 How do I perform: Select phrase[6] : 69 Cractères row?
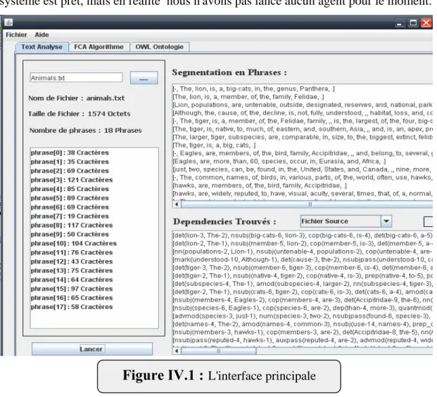coord(95,207)
